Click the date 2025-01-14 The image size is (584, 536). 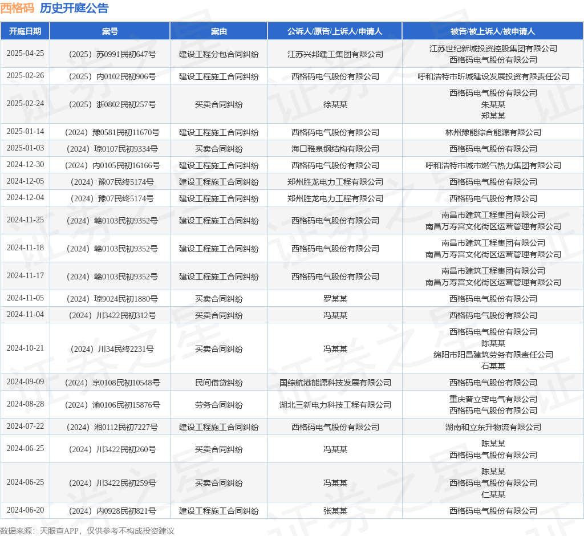click(x=25, y=132)
